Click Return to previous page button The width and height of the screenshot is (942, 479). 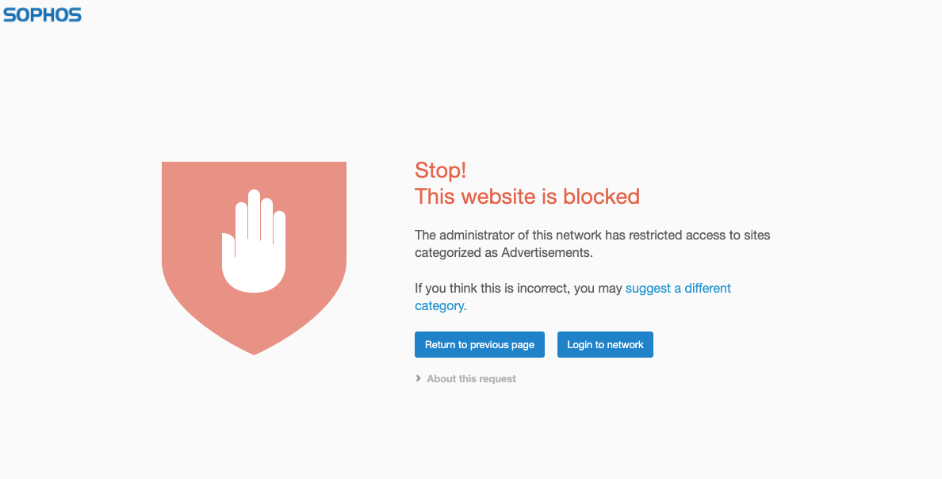pyautogui.click(x=480, y=344)
